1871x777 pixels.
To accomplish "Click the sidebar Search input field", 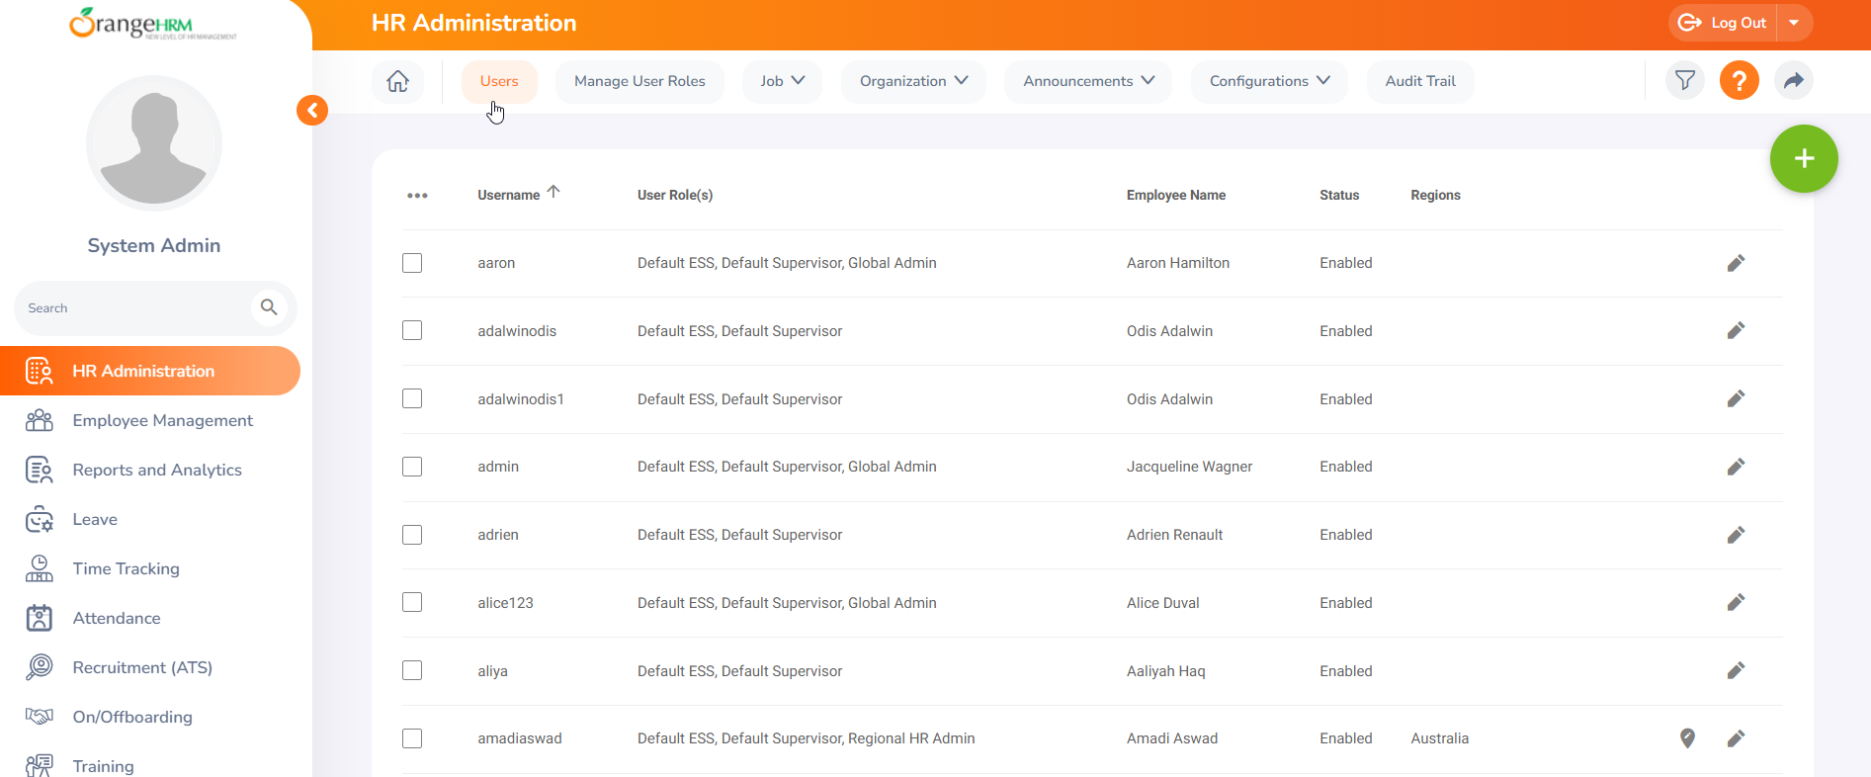I will pyautogui.click(x=133, y=308).
